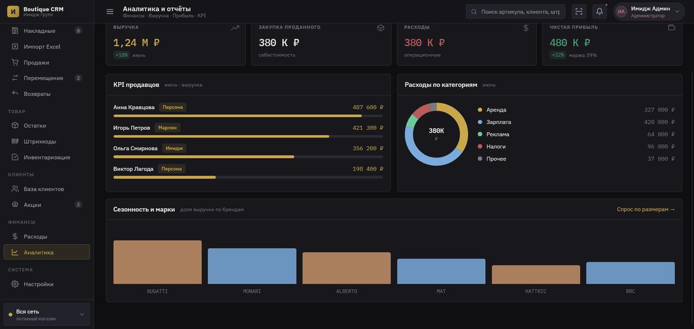Click the Акции badge icon
694x329 pixels.
pos(15,205)
